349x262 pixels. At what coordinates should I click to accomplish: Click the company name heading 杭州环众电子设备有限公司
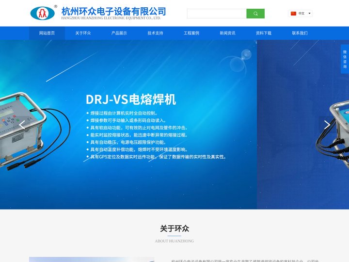[x=114, y=11]
